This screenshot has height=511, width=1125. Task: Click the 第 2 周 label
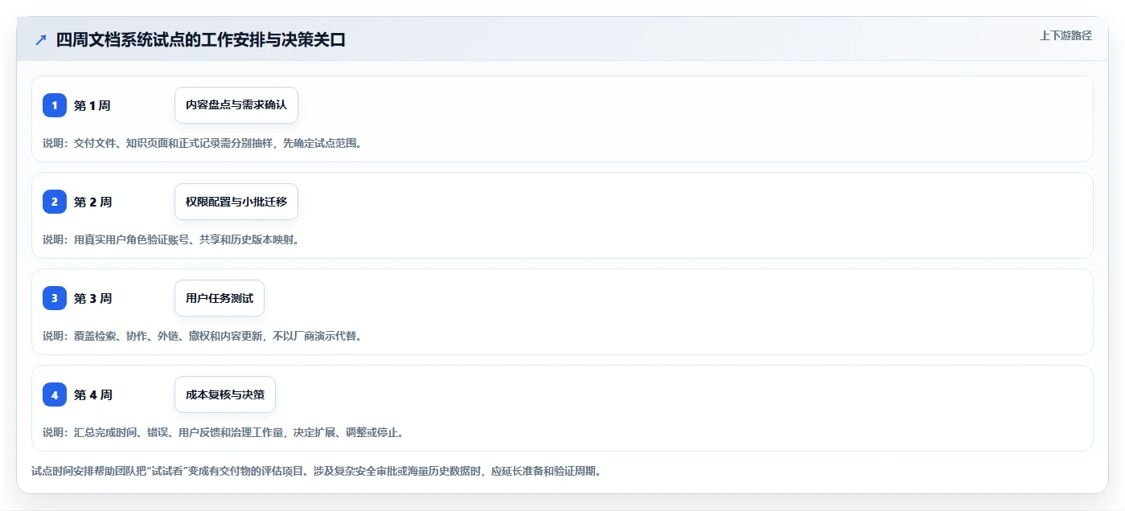tap(92, 202)
